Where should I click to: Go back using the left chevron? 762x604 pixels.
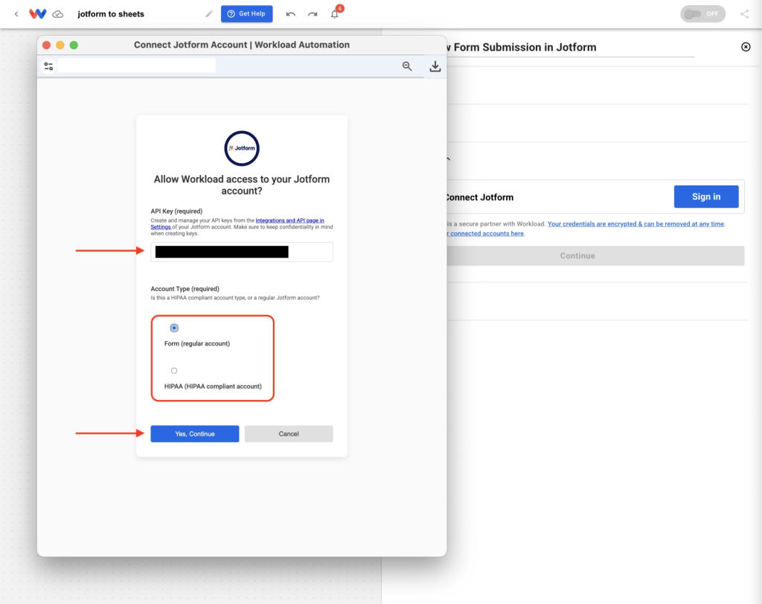click(16, 14)
